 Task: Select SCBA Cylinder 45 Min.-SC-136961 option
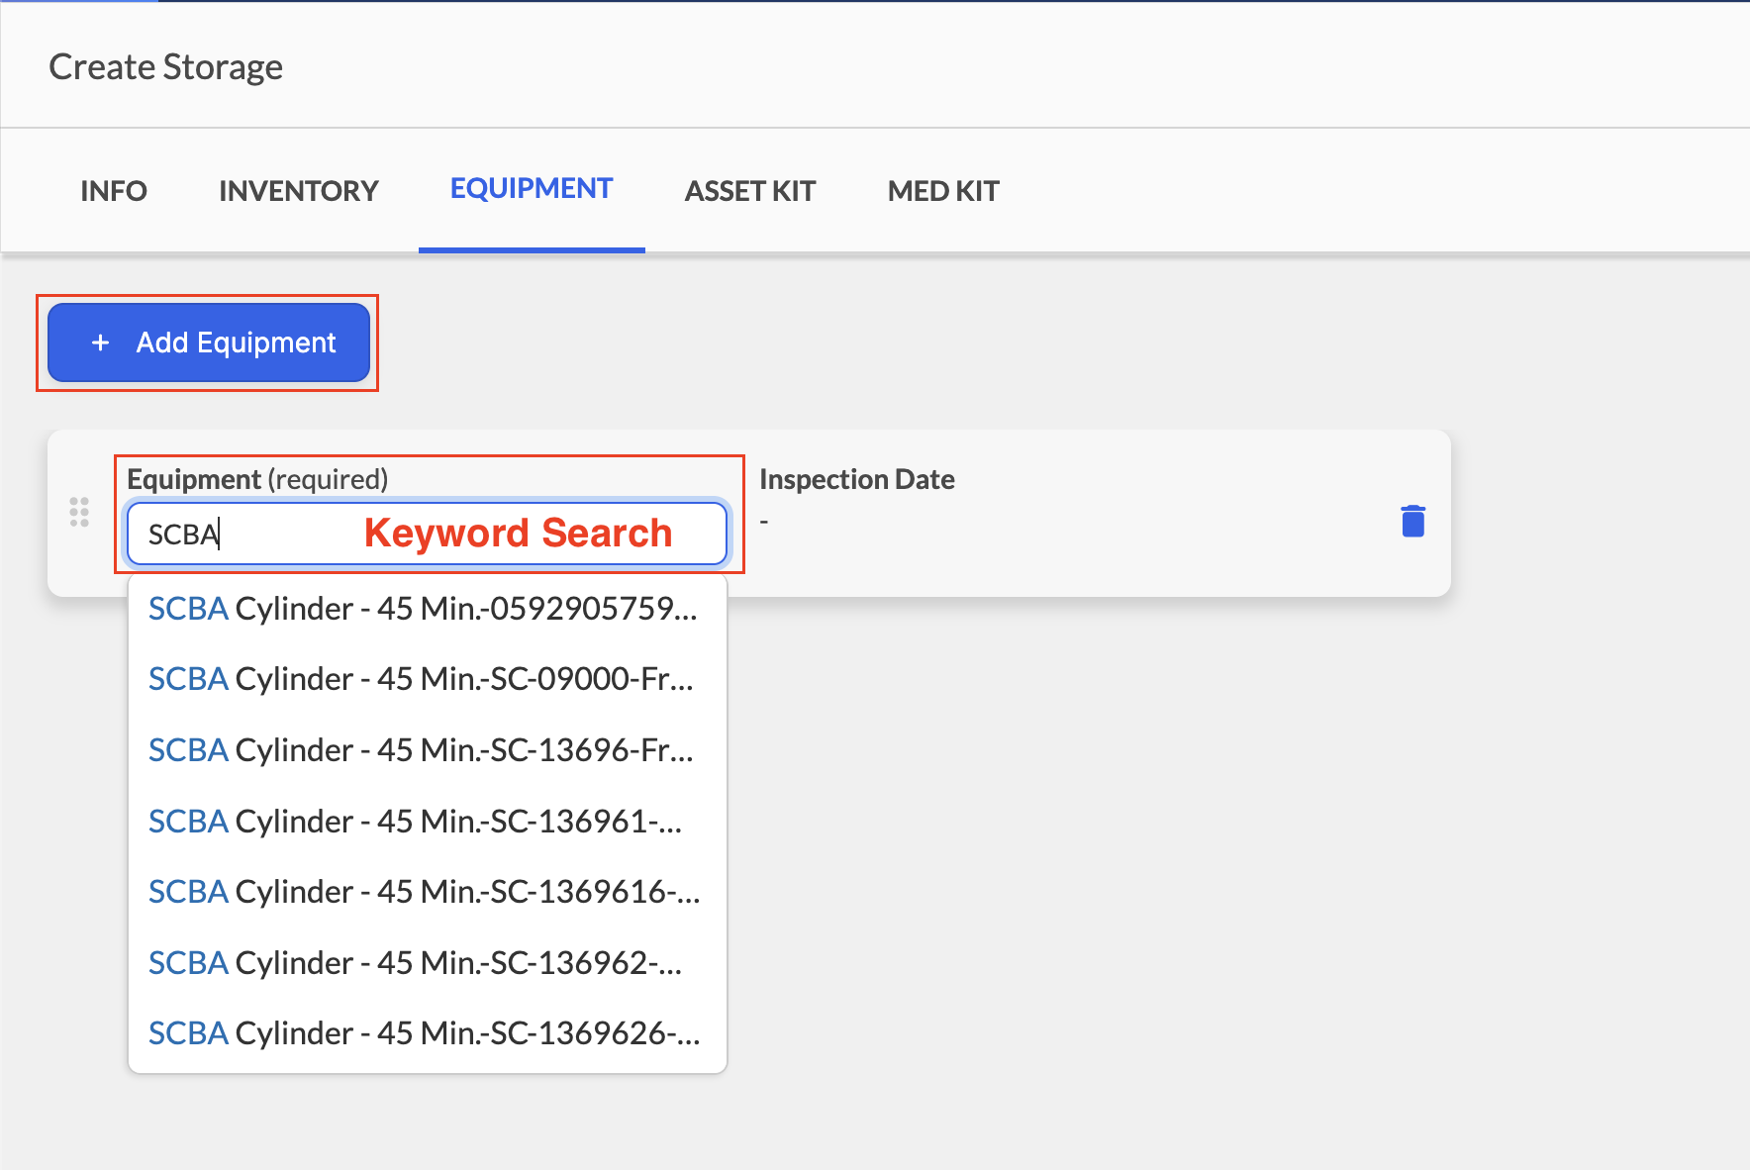click(428, 822)
